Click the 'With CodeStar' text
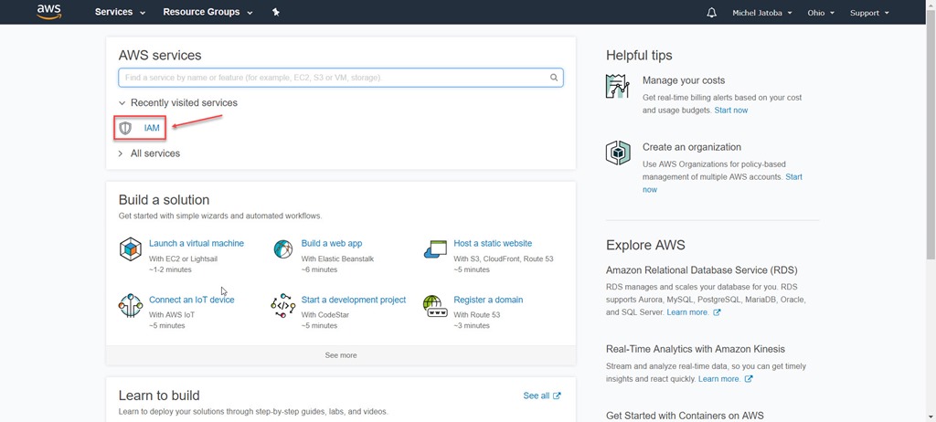Image resolution: width=936 pixels, height=422 pixels. click(324, 315)
